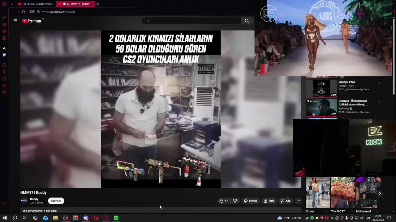Open the YouTube hamburger guide menu

click(15, 21)
